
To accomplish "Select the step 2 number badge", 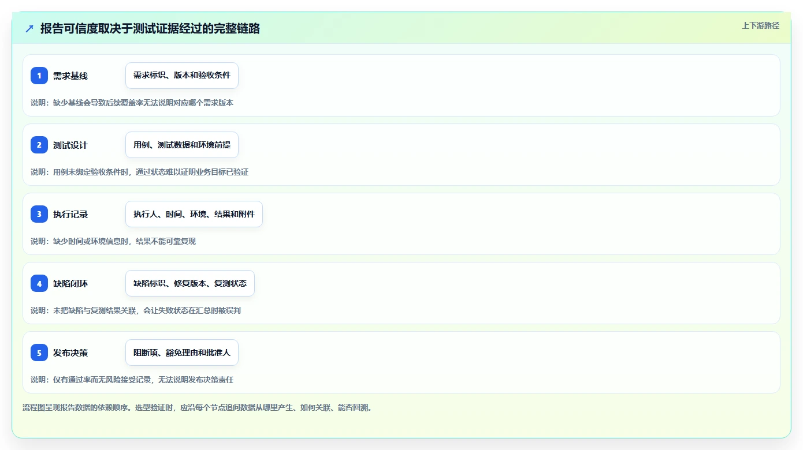I will coord(39,145).
